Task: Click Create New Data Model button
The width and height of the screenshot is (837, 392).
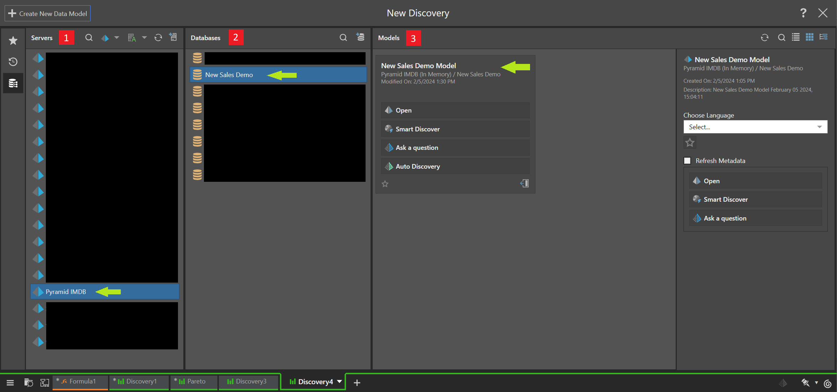Action: pyautogui.click(x=48, y=13)
